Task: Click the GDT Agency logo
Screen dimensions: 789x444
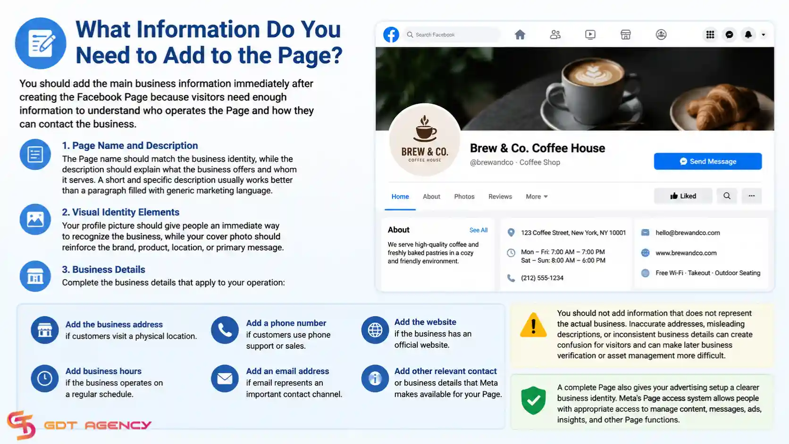Action: (79, 425)
